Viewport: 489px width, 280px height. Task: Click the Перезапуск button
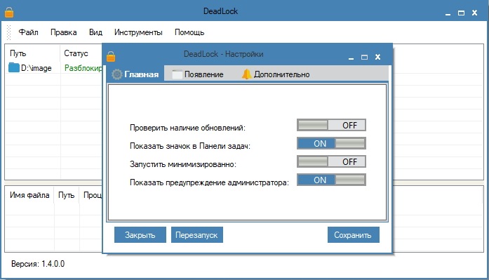196,235
